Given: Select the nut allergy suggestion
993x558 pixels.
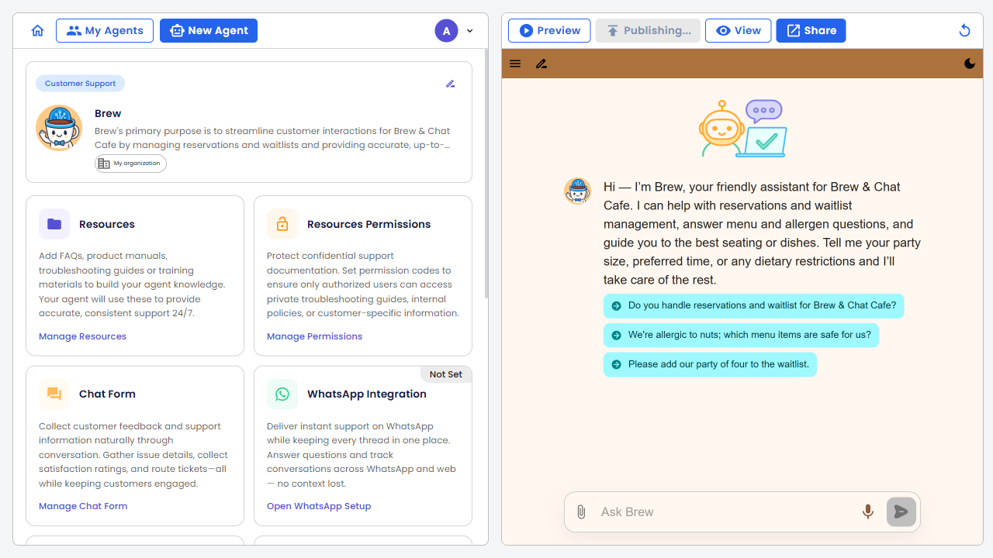Looking at the screenshot, I should click(741, 335).
